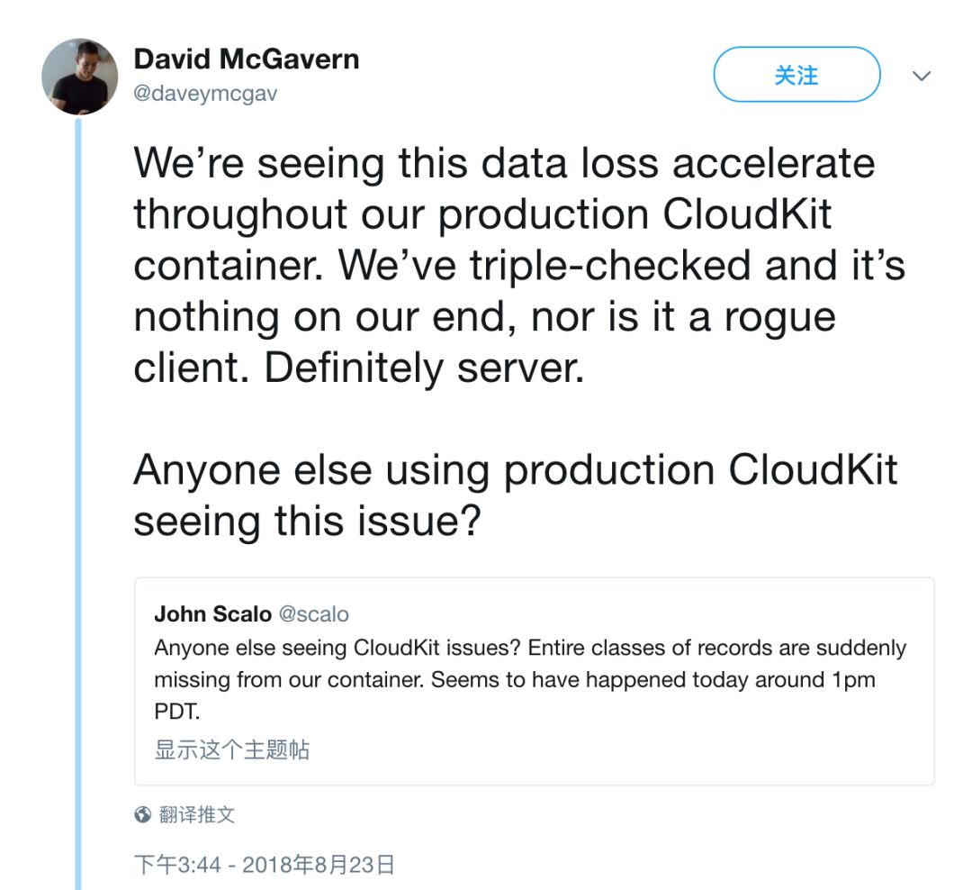This screenshot has width=972, height=890.
Task: Click David McGavern's profile avatar
Action: [79, 77]
